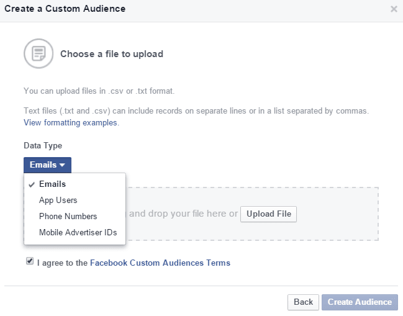Select Mobile Advertiser IDs option
Image resolution: width=403 pixels, height=316 pixels.
[x=75, y=233]
